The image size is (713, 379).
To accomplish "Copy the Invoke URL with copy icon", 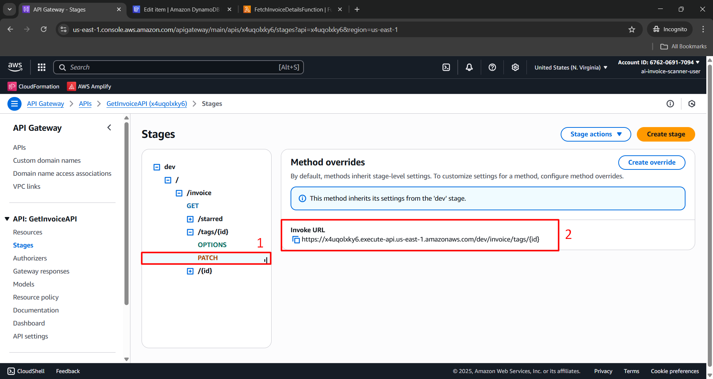I will [x=296, y=240].
